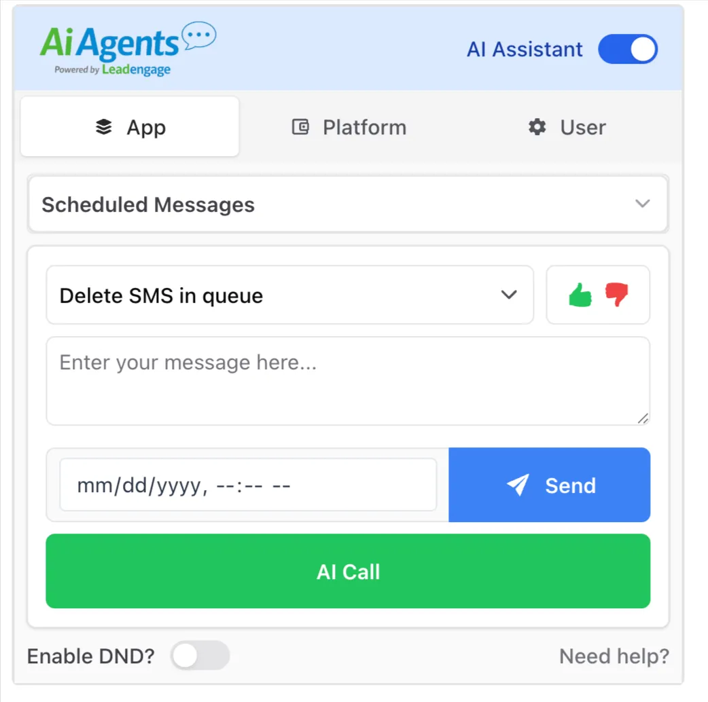This screenshot has height=702, width=708.
Task: Click the layers icon on App tab
Action: [x=104, y=127]
